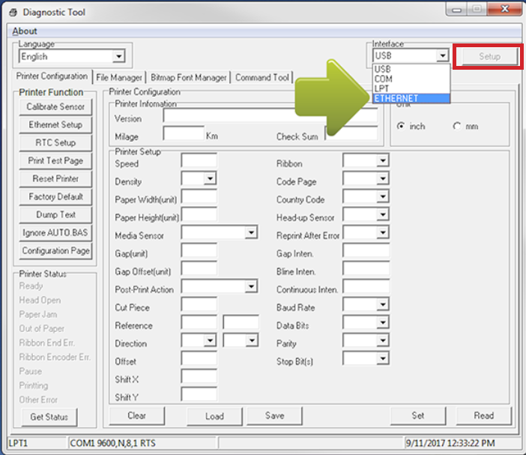526x455 pixels.
Task: Open the Media Sensor dropdown
Action: point(251,234)
